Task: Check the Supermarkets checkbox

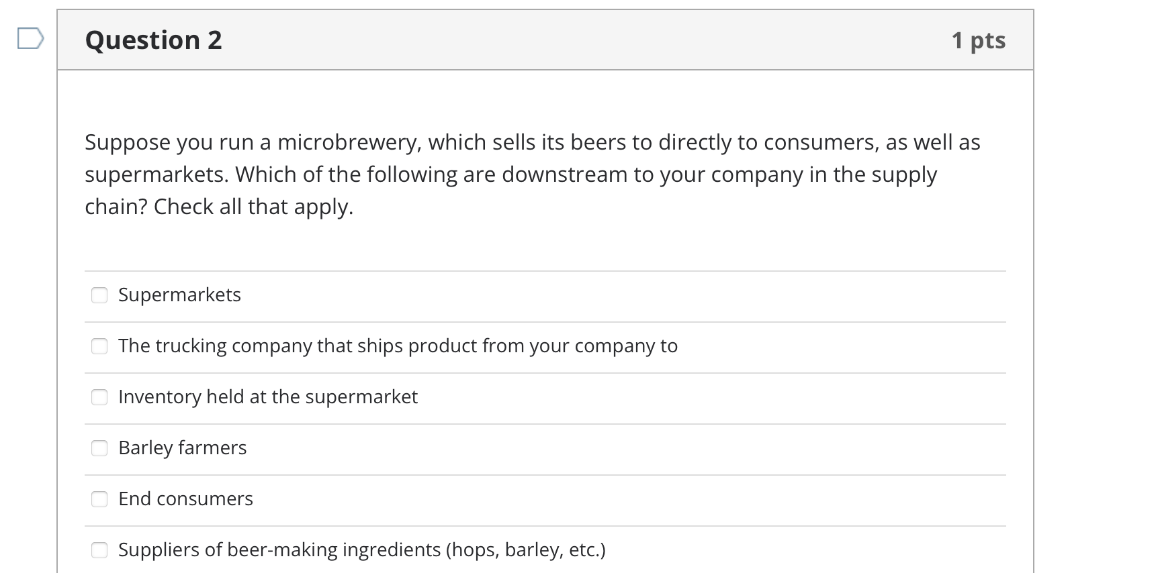Action: tap(99, 295)
